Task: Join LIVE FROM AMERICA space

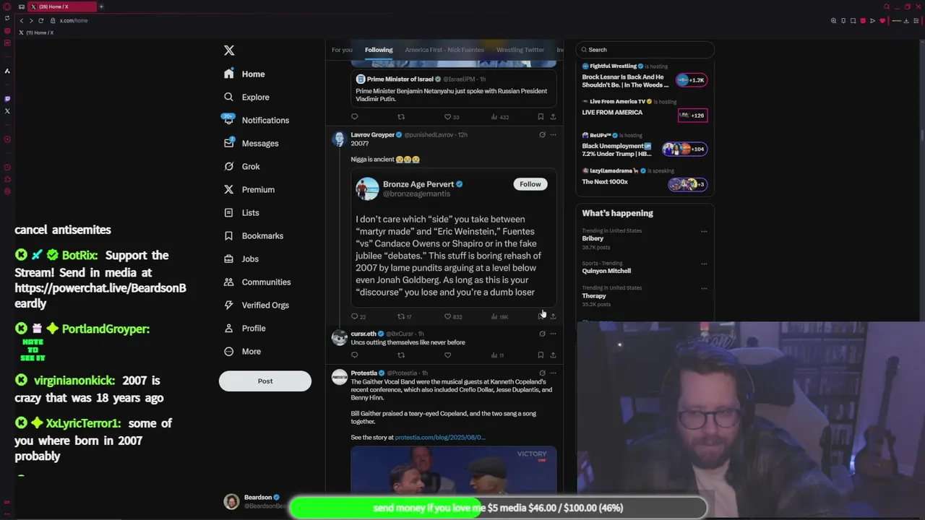Action: point(692,116)
